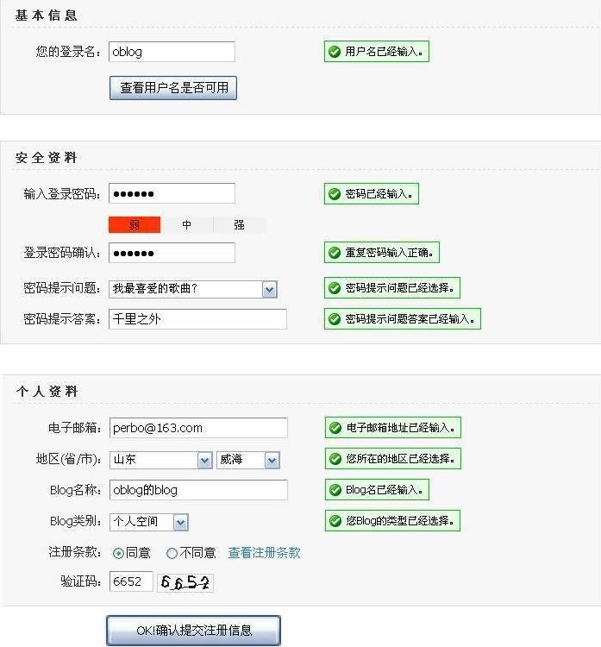Click checkmark icon beside 重复密码输入正确
Screen dimensions: 601x647
334,253
